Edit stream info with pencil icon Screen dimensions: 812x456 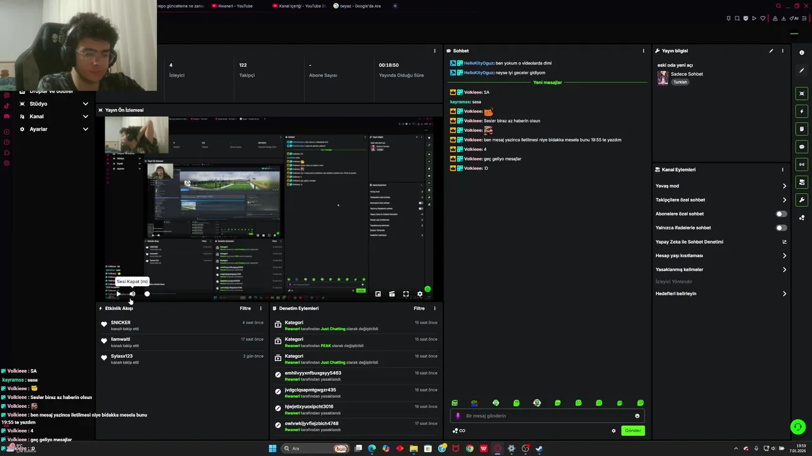[771, 51]
